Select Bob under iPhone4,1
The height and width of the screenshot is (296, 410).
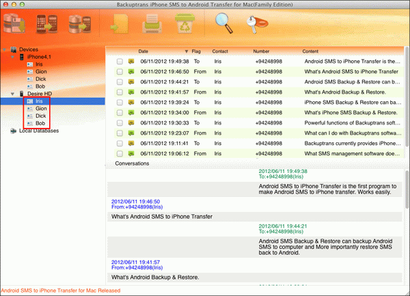coord(40,86)
